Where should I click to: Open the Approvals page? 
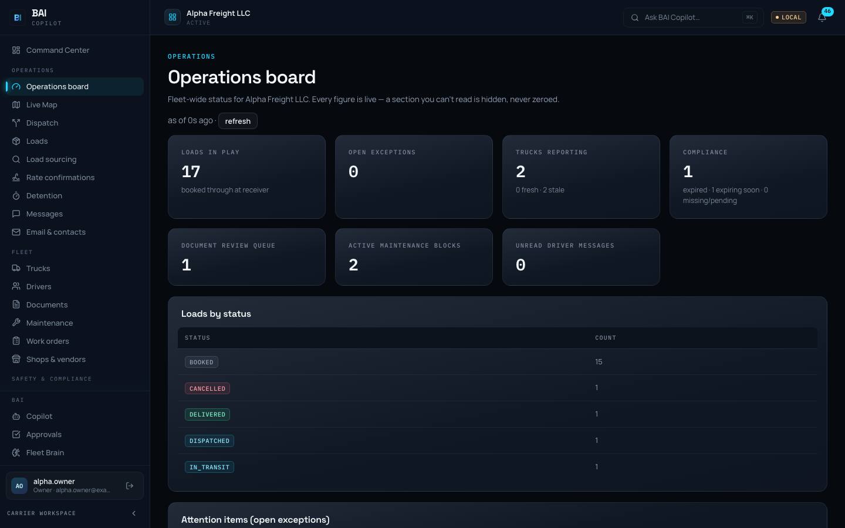pos(75,435)
